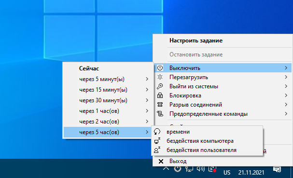Viewport: 293px width, 178px height.
Task: Choose Выйти из системы menu entry
Action: pos(223,86)
